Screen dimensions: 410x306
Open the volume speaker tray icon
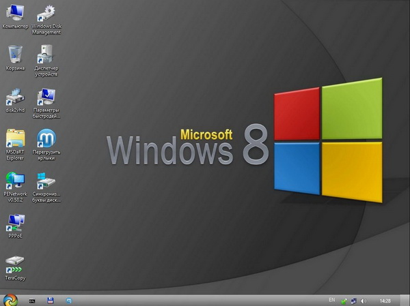[364, 300]
